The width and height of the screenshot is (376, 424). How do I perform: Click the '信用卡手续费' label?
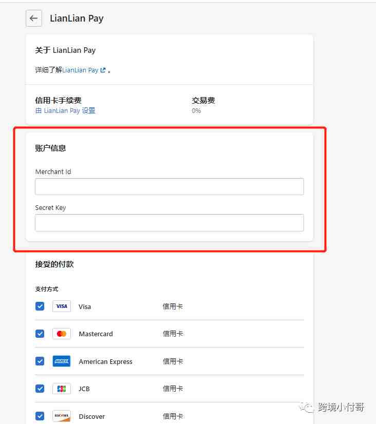[58, 101]
